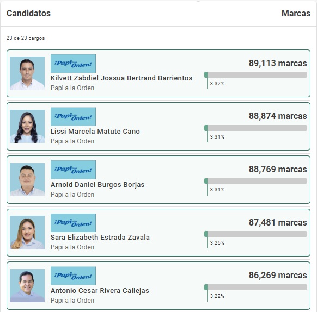
Task: Select the name Antonio Cesar Rivera Callejas
Action: tap(100, 291)
